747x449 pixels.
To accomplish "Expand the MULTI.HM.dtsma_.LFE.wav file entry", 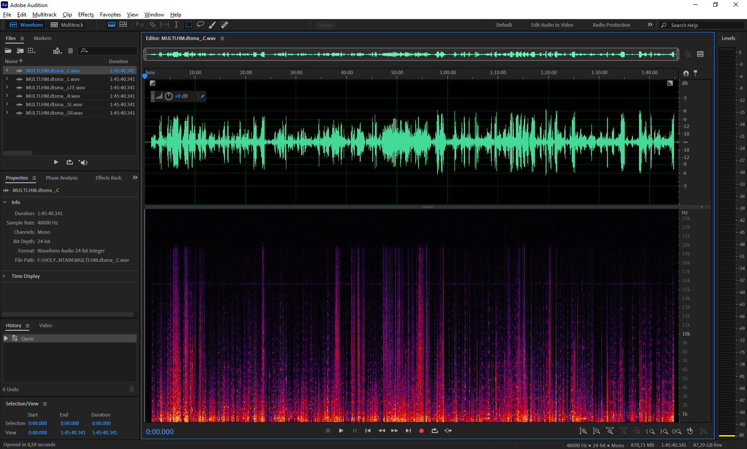I will click(x=7, y=88).
